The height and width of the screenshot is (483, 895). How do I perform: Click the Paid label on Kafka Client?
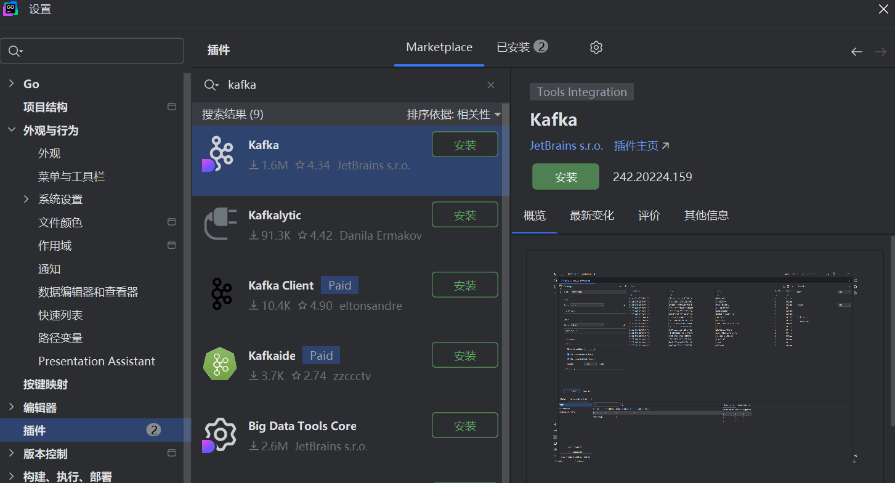pyautogui.click(x=339, y=285)
